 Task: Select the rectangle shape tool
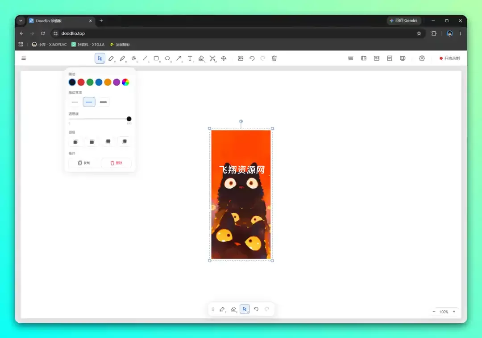(156, 58)
